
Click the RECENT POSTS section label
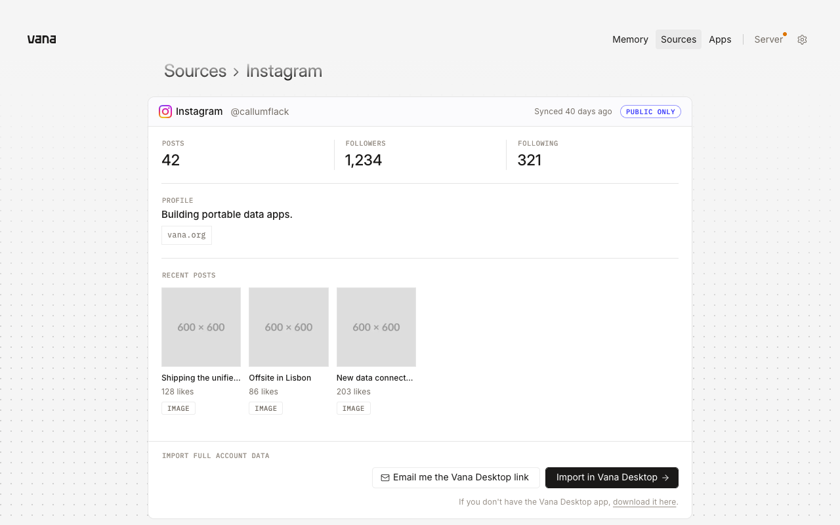tap(189, 276)
